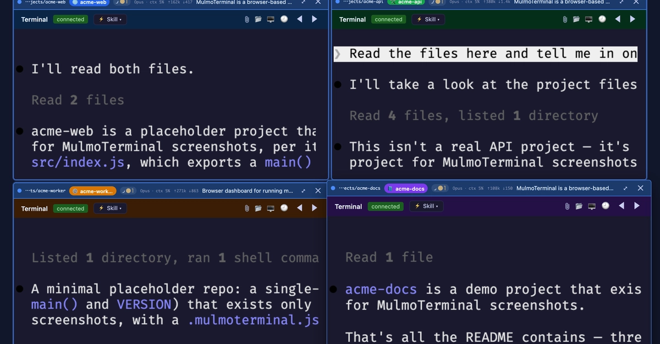Click the …jects/acme-web path in title bar

(45, 2)
